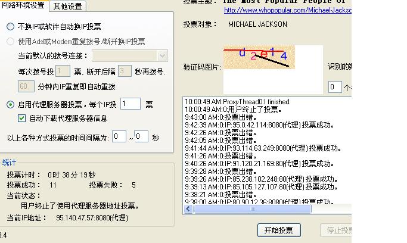Click the 断开后隔 seconds field showing 3

coord(124,71)
